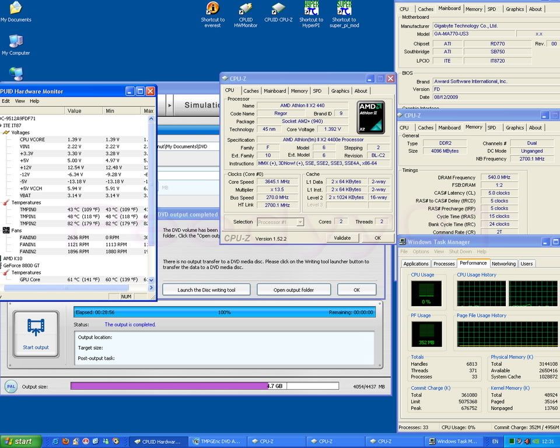Launch the Shortcut to super_pi_mod icon
The height and width of the screenshot is (448, 560).
(344, 15)
